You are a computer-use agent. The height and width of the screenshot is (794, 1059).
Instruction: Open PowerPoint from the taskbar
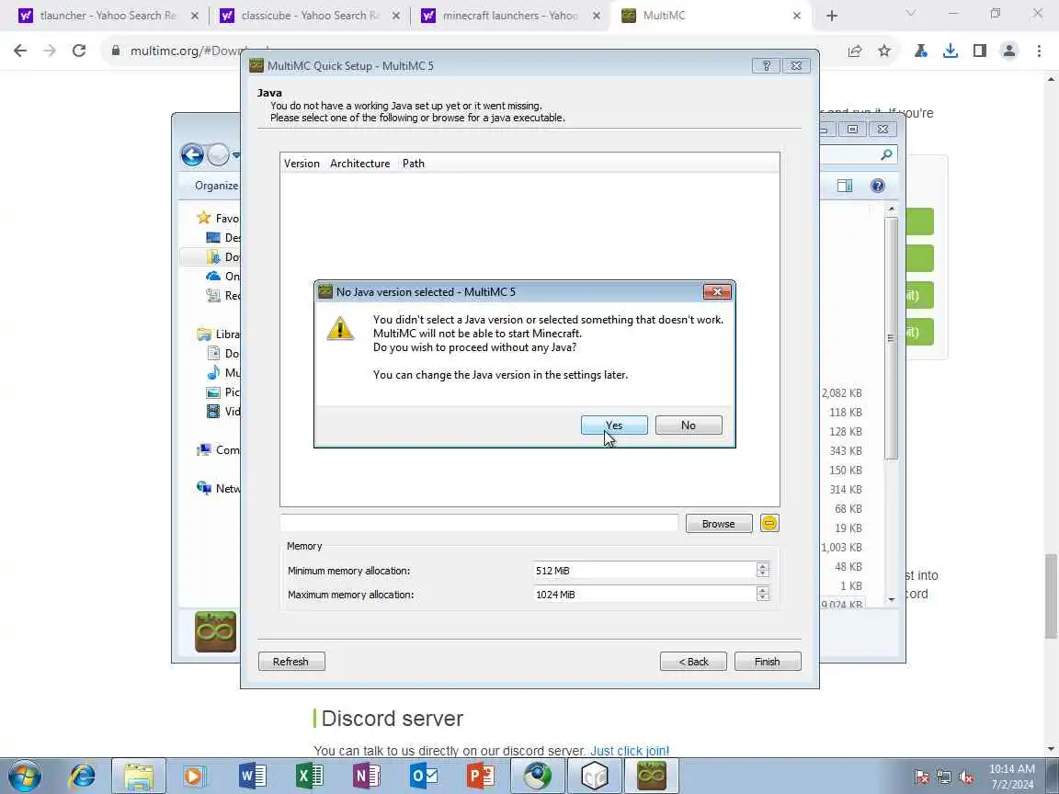[x=481, y=777]
